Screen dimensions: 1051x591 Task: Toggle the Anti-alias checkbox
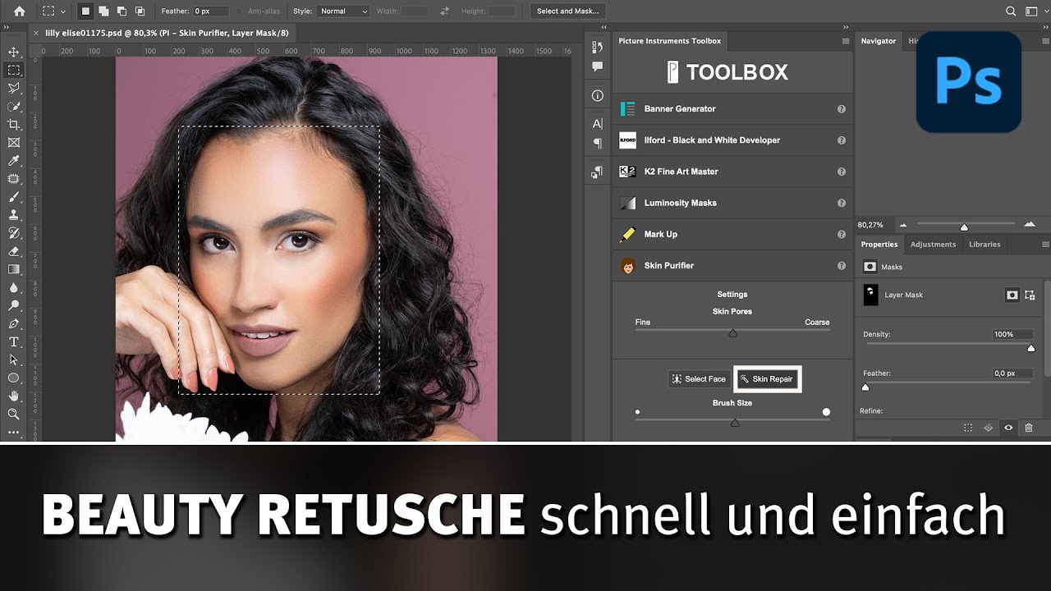239,11
